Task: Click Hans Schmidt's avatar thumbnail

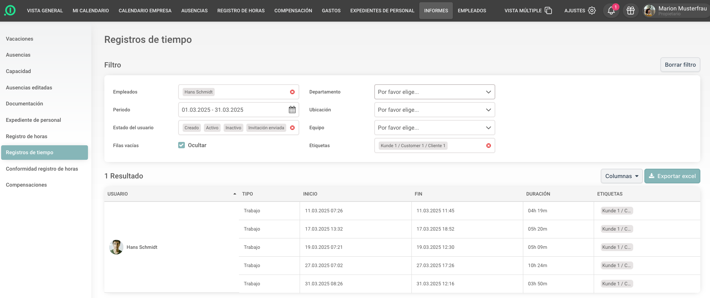Action: coord(116,247)
